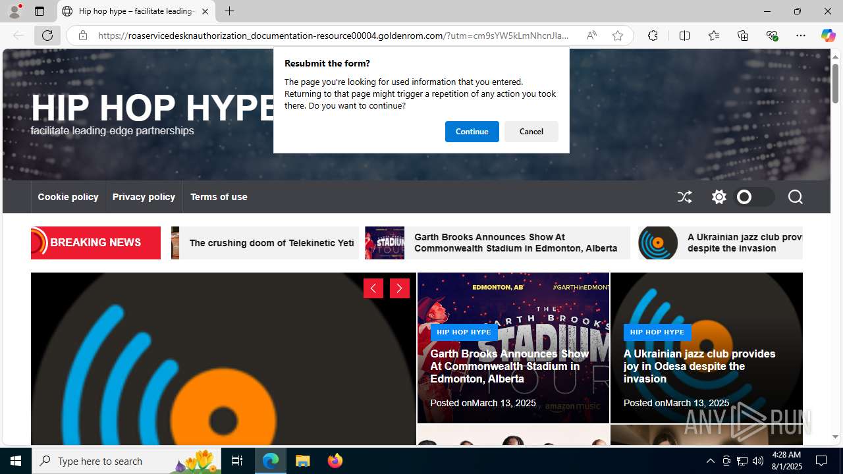Open the Collections icon
The width and height of the screenshot is (843, 474).
[x=743, y=36]
